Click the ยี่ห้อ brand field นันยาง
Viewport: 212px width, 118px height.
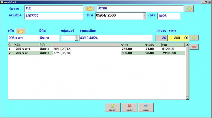click(x=49, y=38)
